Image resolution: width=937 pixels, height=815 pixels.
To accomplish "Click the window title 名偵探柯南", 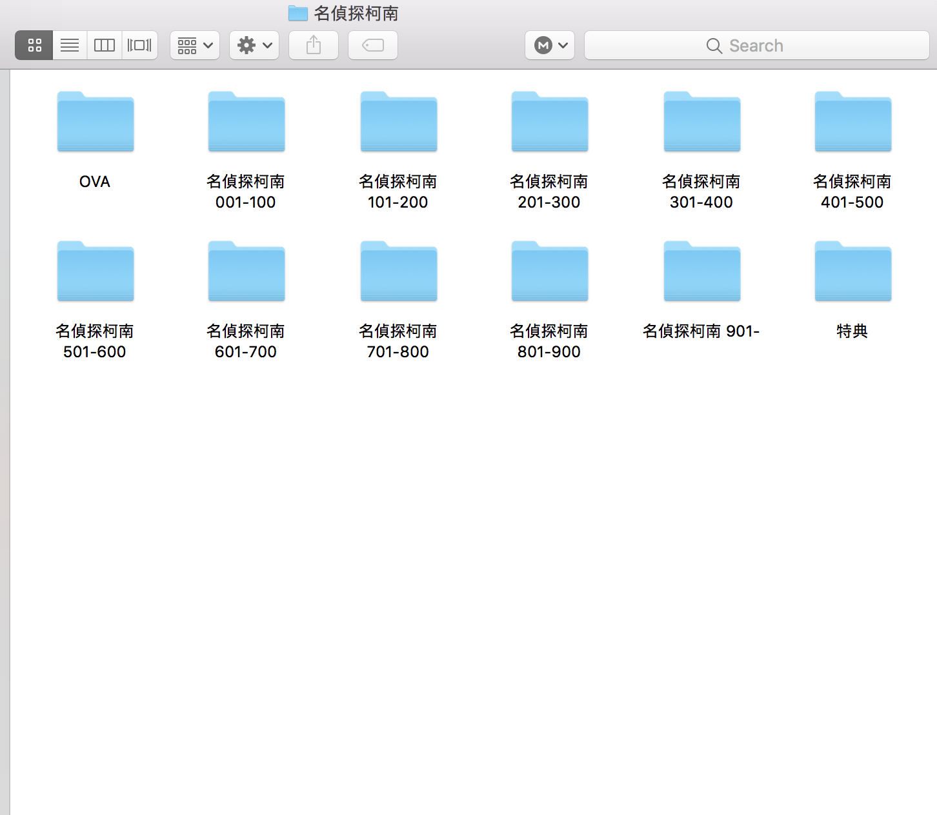I will pyautogui.click(x=356, y=13).
